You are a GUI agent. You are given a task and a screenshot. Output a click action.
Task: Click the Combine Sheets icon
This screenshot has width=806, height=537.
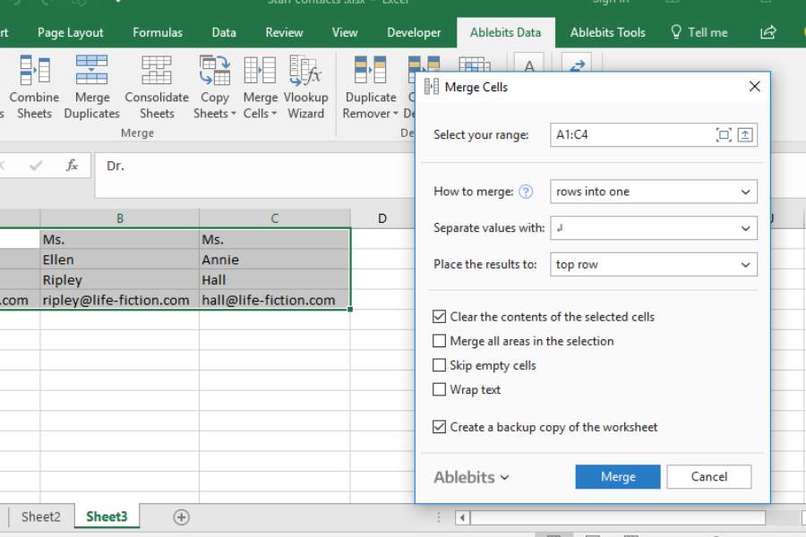35,71
